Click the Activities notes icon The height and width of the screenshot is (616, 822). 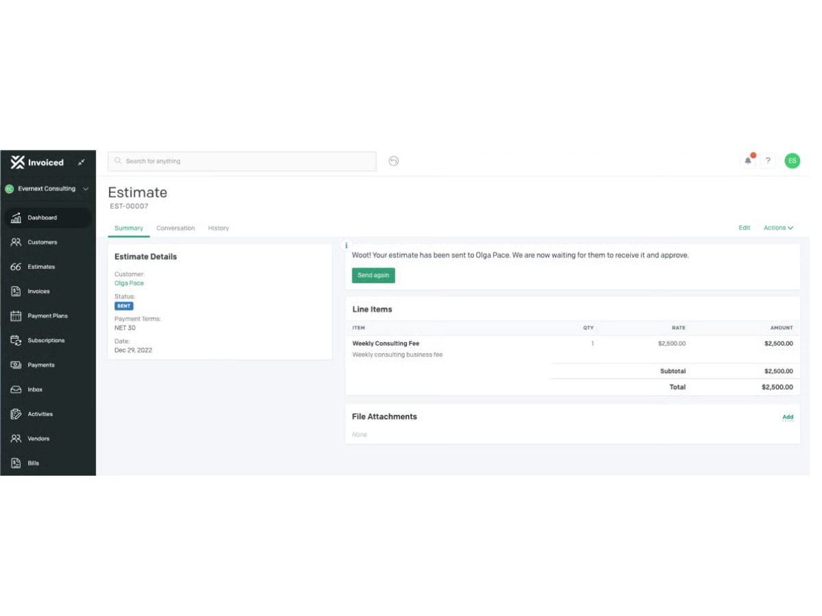(x=16, y=414)
